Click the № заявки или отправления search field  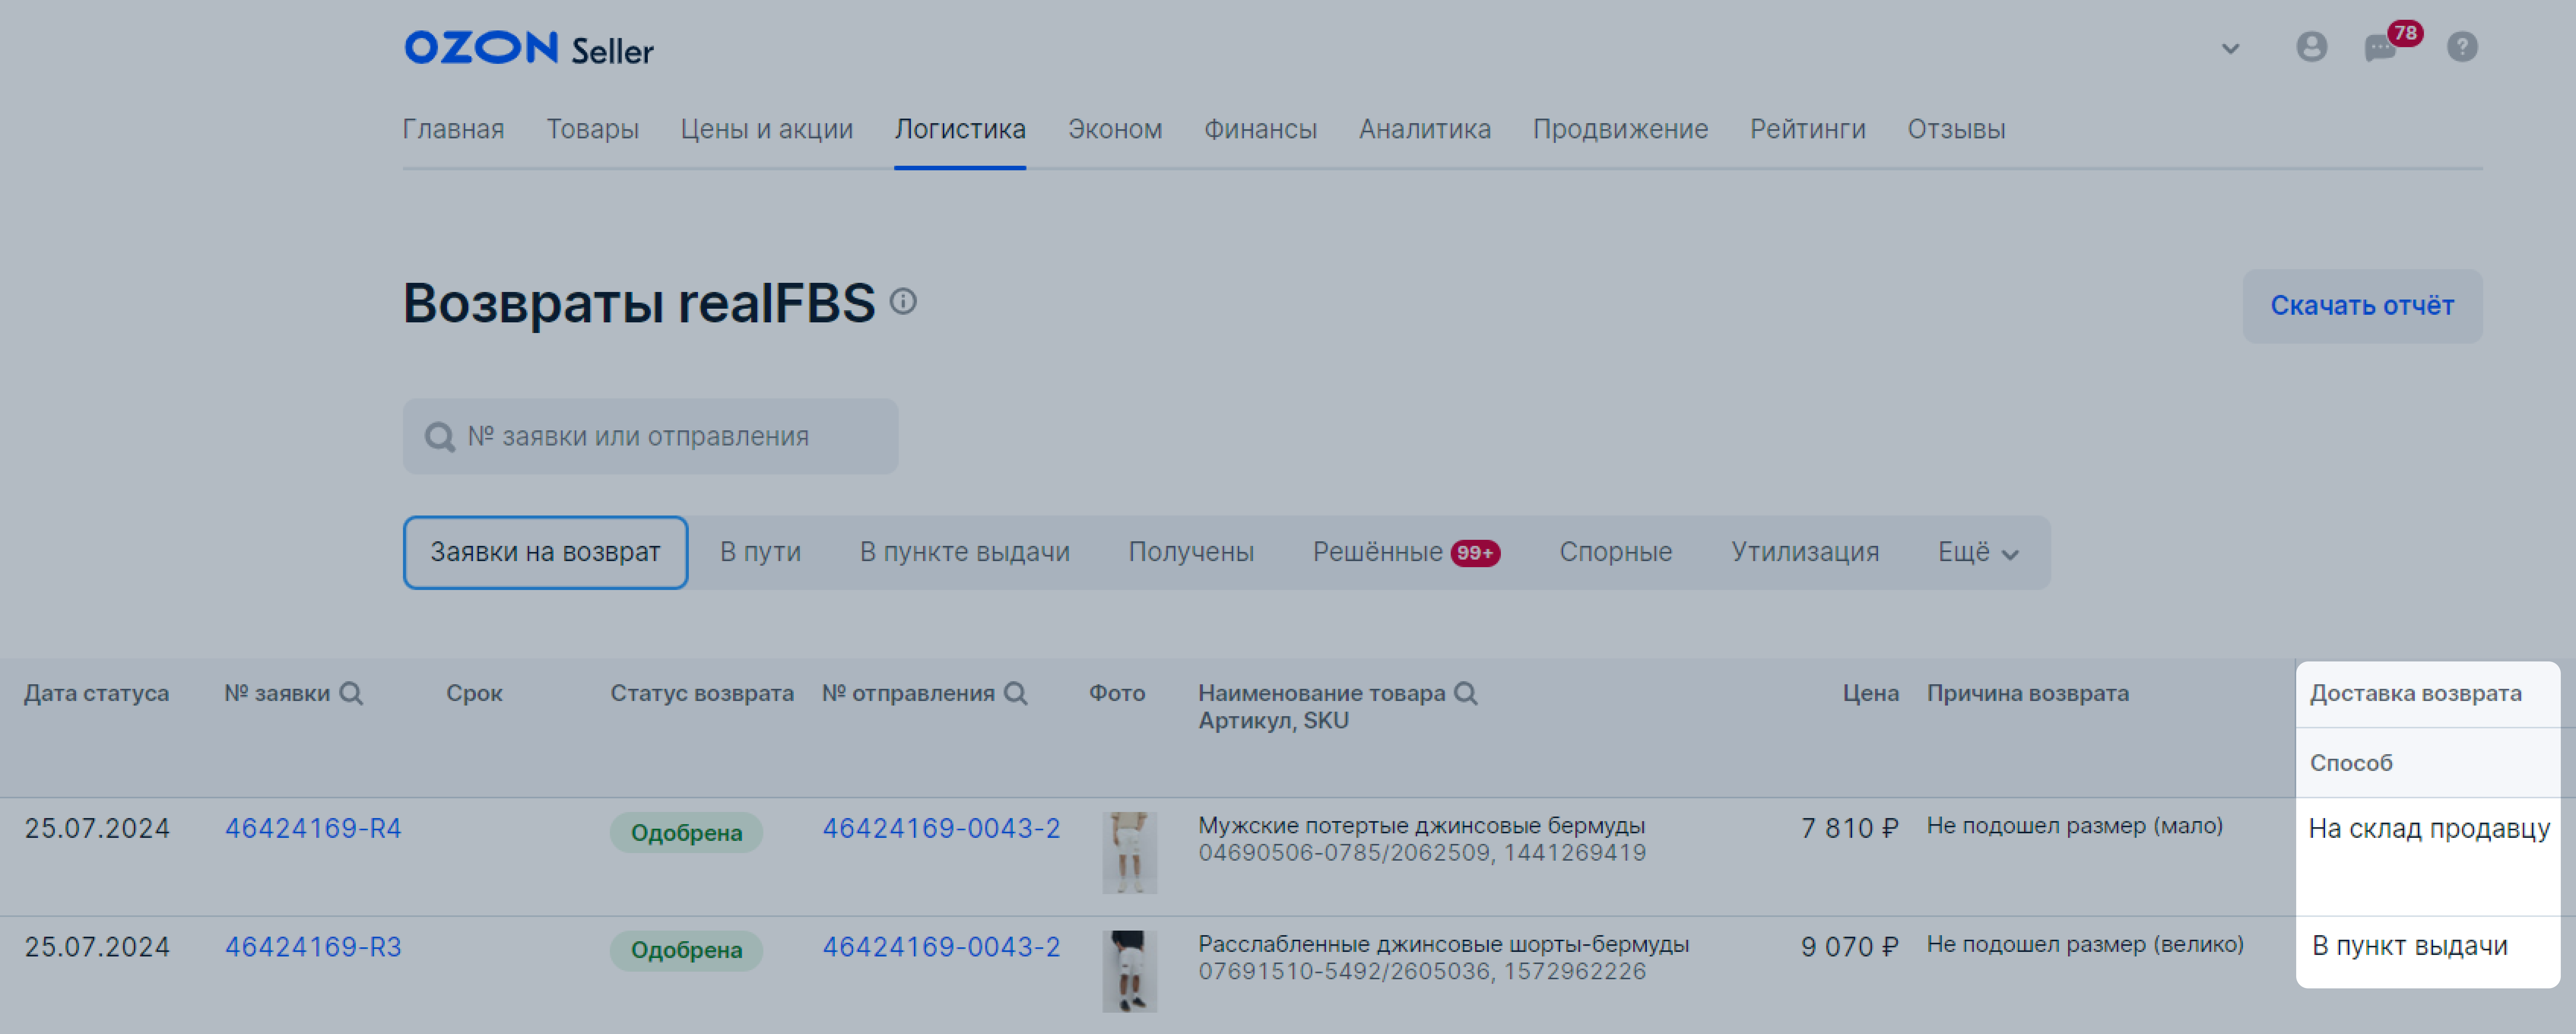pyautogui.click(x=650, y=436)
